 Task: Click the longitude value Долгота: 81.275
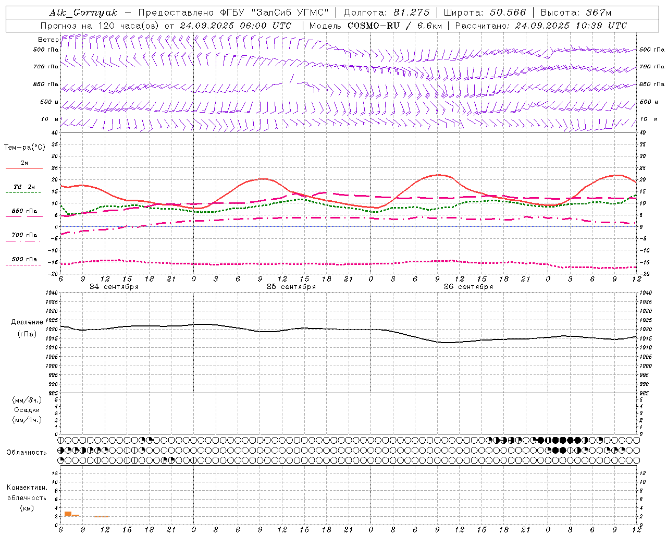pos(387,13)
